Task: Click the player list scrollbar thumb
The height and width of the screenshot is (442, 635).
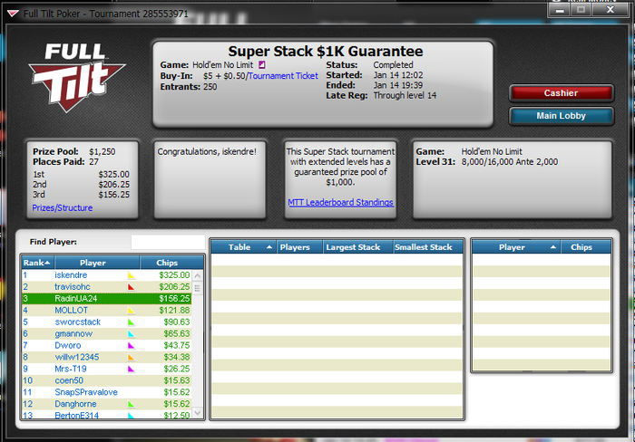Action: coord(198,288)
